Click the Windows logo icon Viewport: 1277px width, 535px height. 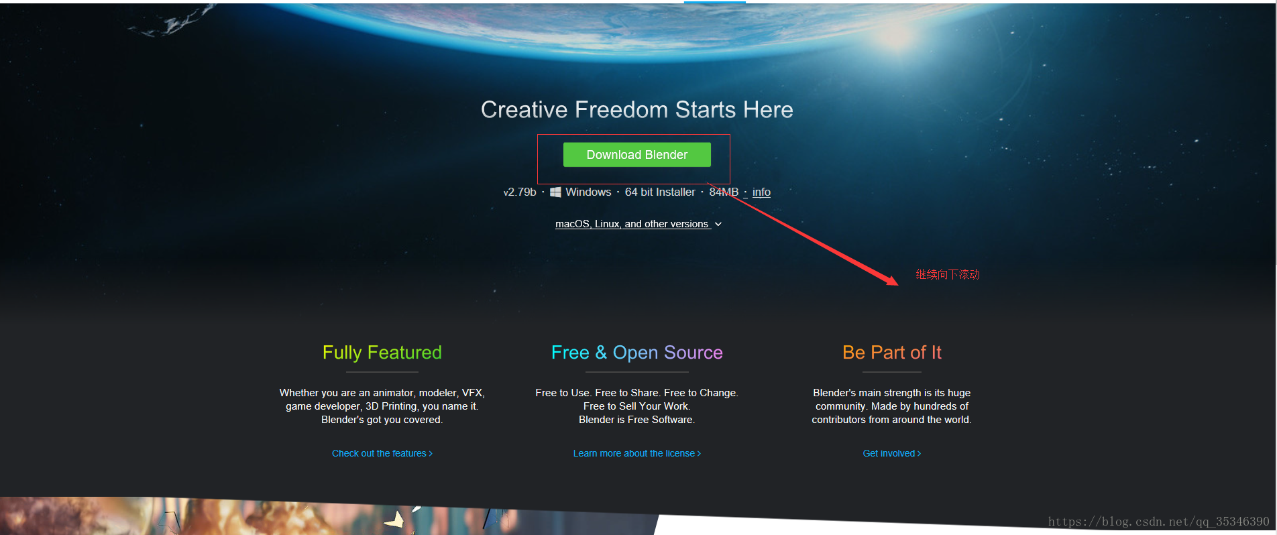click(x=555, y=192)
